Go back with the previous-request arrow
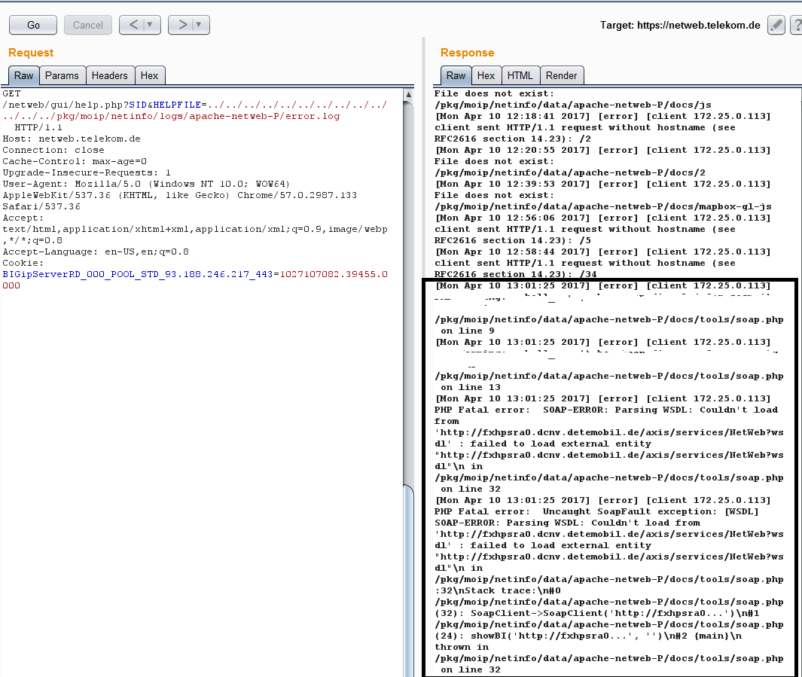This screenshot has height=677, width=802. tap(133, 25)
